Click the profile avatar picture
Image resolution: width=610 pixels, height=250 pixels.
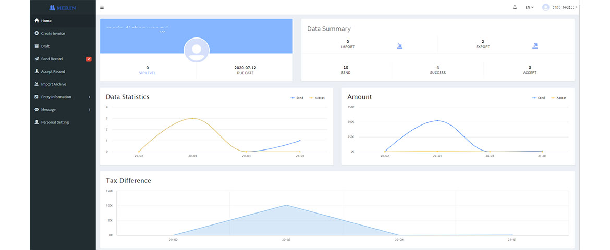point(197,51)
